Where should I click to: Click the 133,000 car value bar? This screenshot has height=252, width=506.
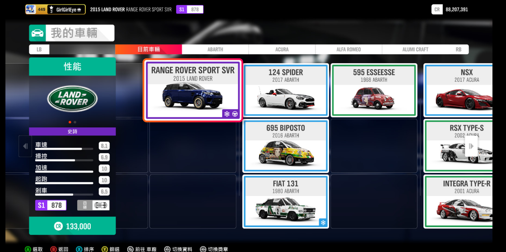click(x=72, y=226)
